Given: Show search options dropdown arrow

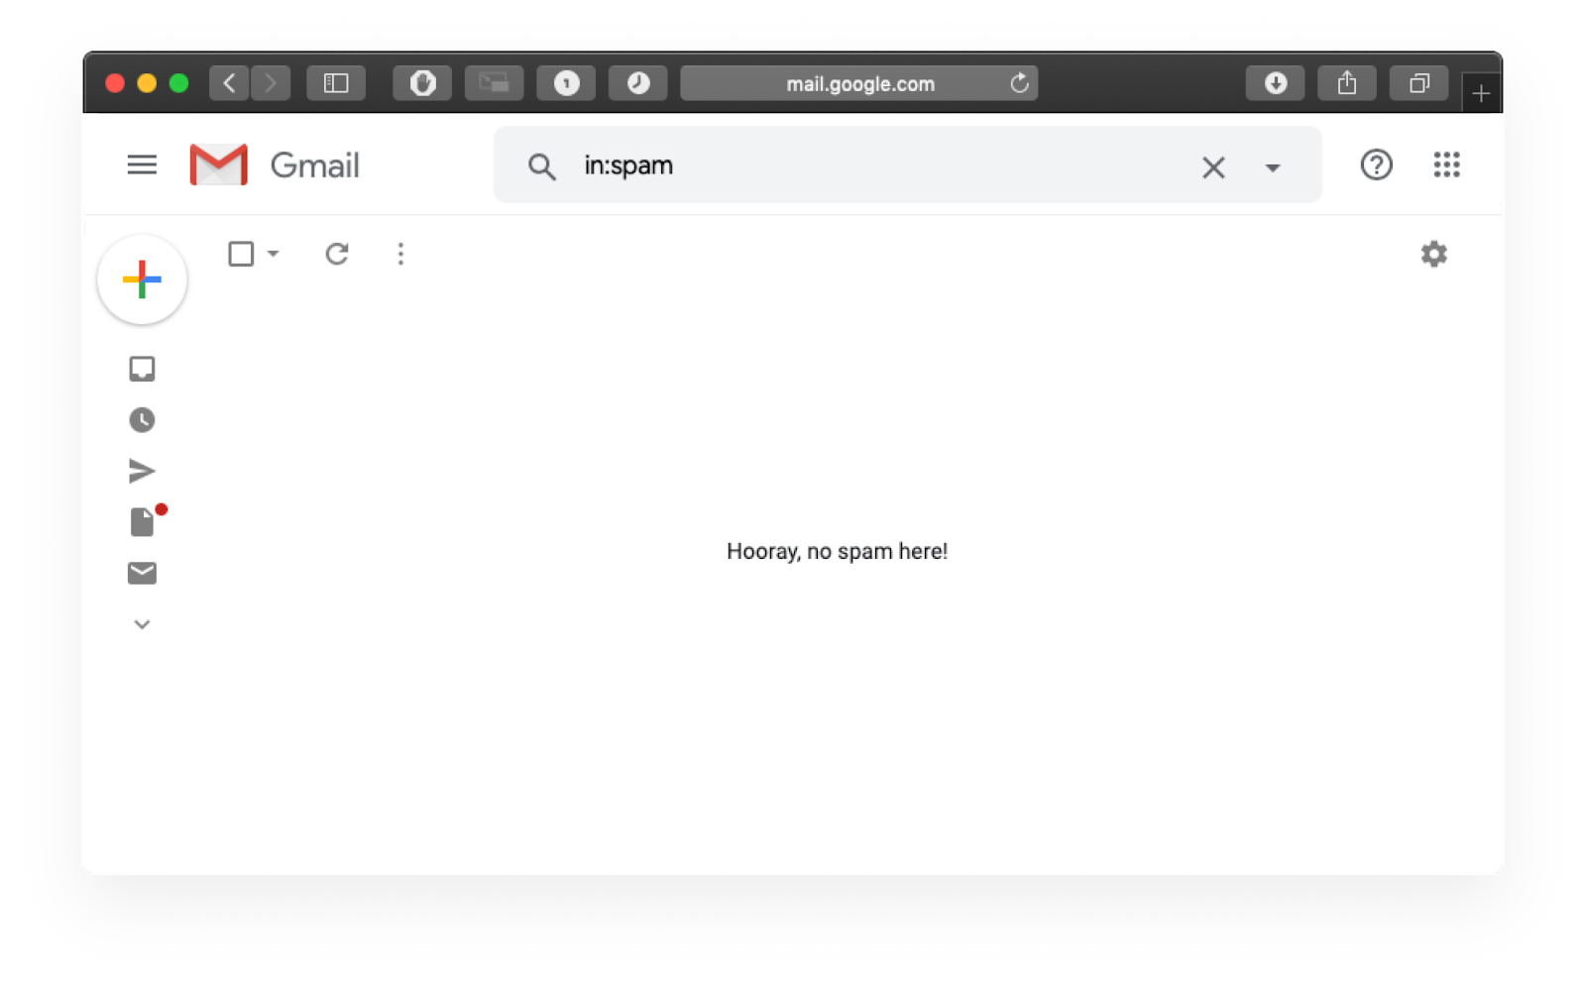Looking at the screenshot, I should coord(1273,168).
